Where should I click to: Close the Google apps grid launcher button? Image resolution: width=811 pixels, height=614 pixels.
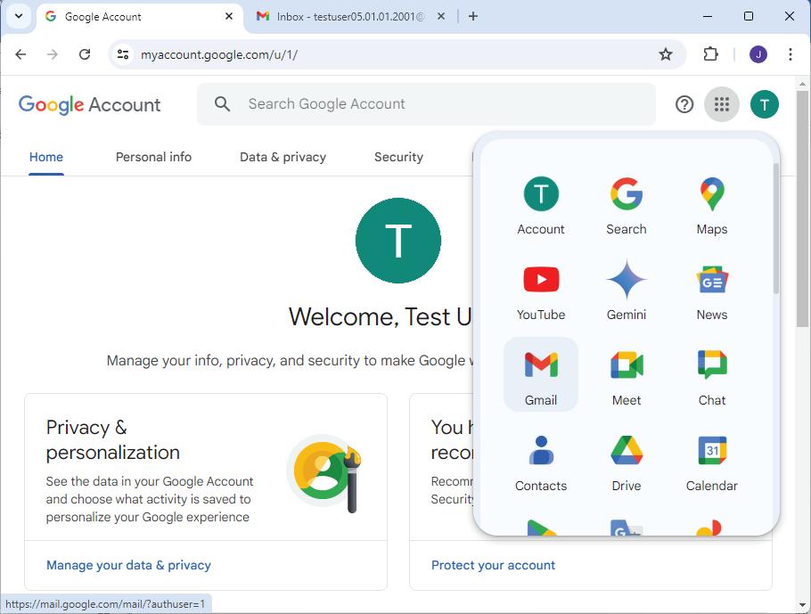pyautogui.click(x=722, y=104)
